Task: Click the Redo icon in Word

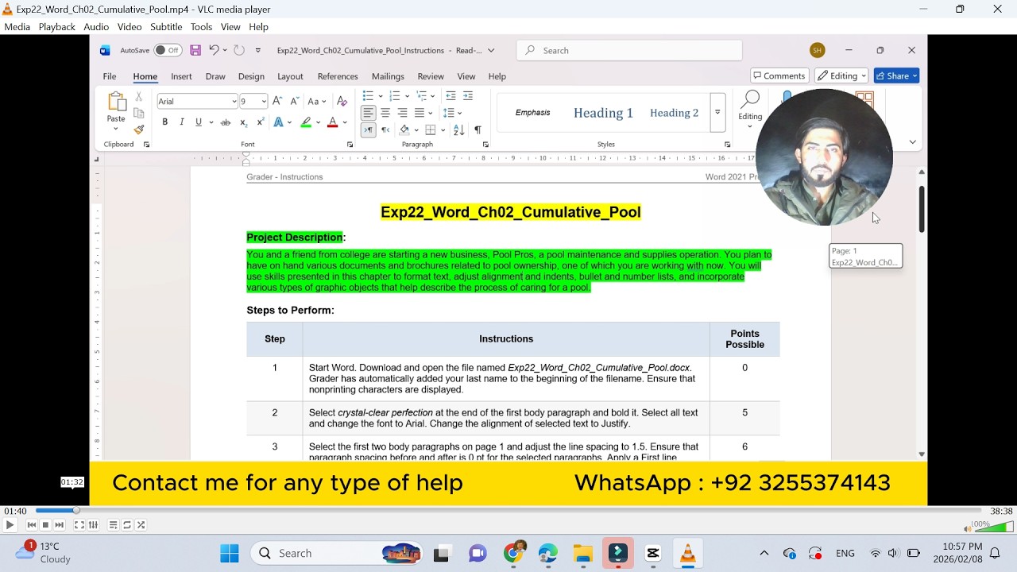Action: (239, 50)
